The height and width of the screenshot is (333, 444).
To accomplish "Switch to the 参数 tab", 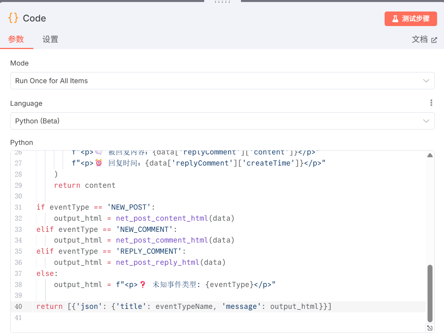I will 16,39.
